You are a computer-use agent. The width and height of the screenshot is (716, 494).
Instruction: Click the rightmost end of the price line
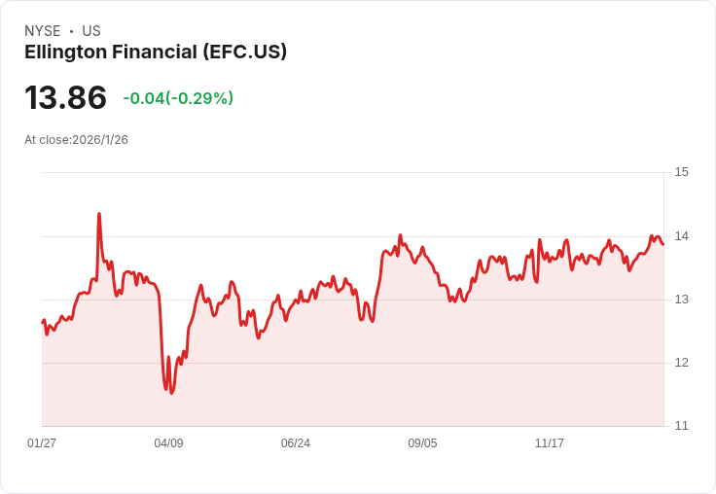pyautogui.click(x=663, y=244)
